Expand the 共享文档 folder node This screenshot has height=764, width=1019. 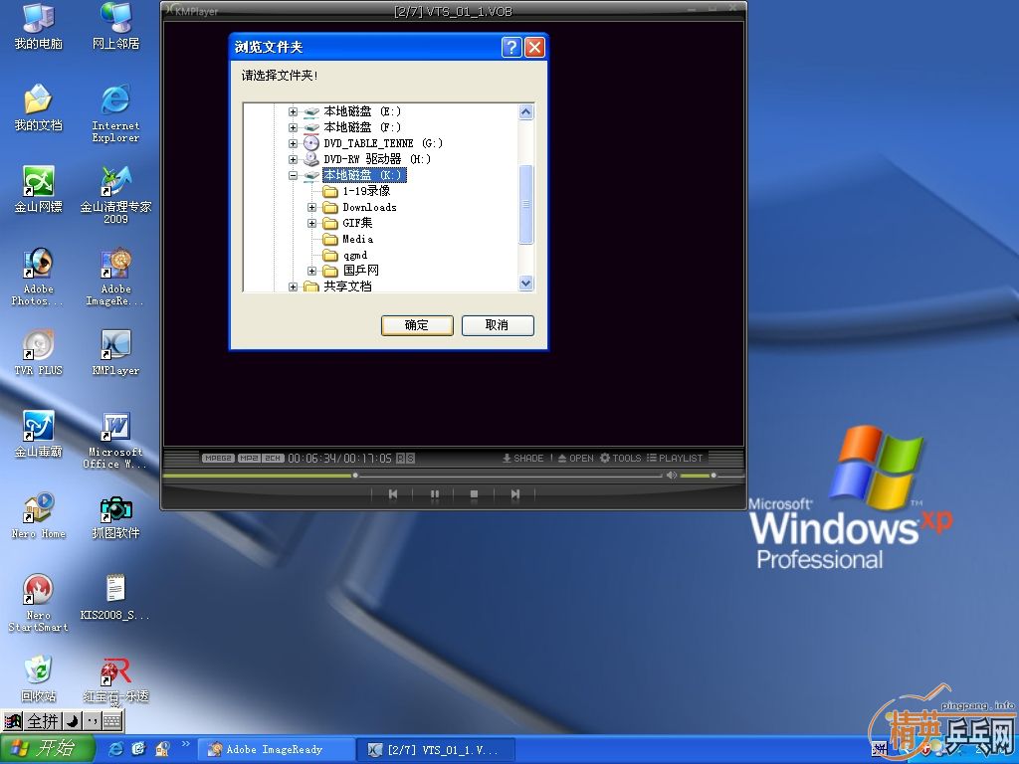click(x=294, y=286)
